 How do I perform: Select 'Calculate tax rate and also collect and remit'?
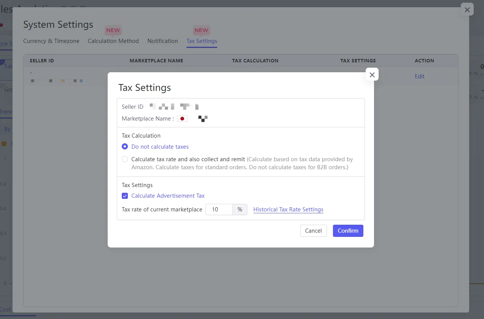(125, 159)
